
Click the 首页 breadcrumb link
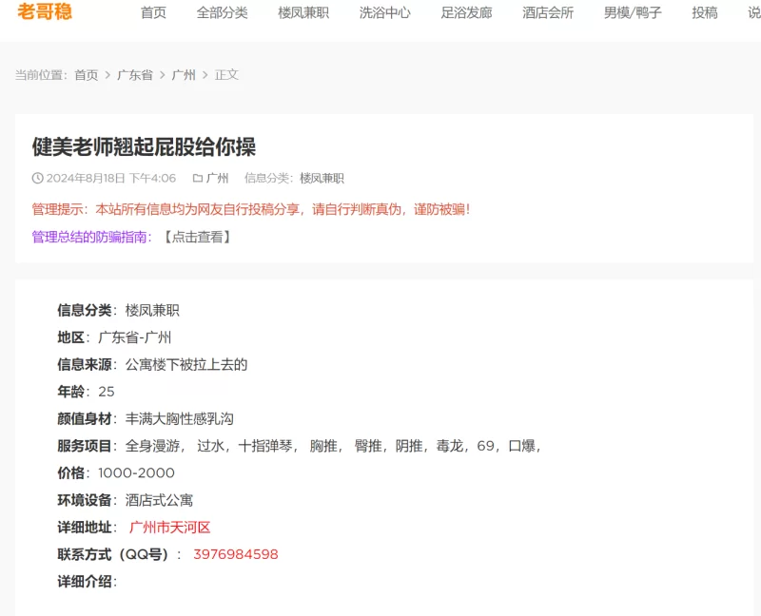click(x=87, y=75)
